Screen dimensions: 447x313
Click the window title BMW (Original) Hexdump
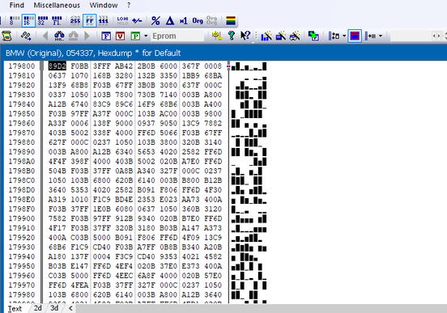coord(93,53)
